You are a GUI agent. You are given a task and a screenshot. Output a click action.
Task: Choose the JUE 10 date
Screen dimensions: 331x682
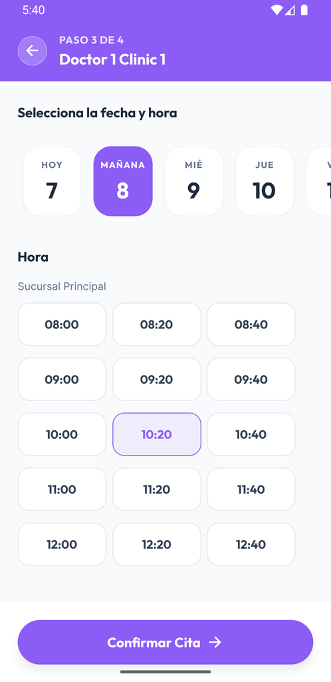pyautogui.click(x=265, y=181)
